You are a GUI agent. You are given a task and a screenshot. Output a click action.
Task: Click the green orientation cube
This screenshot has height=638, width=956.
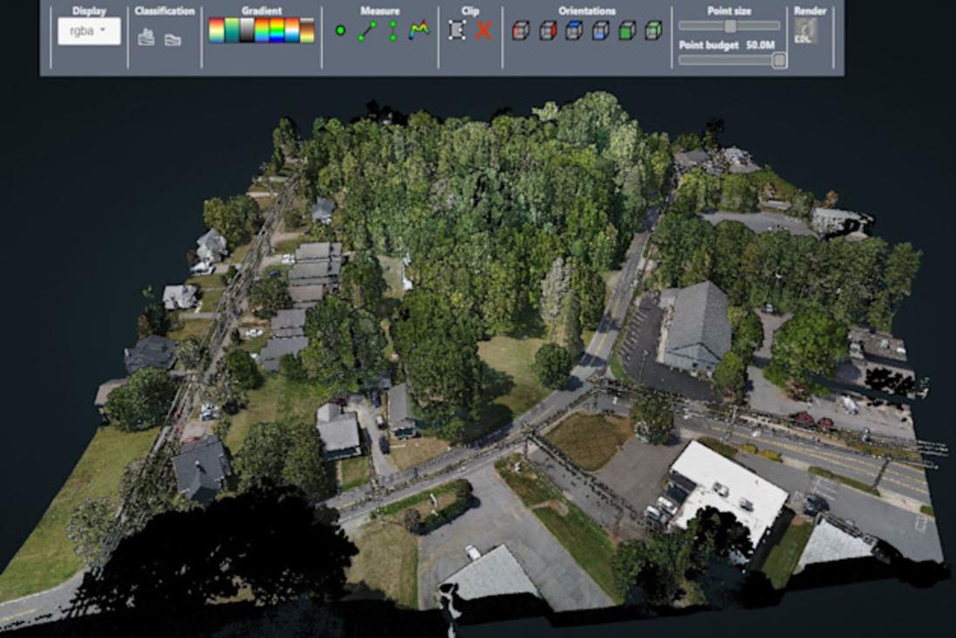[x=628, y=30]
